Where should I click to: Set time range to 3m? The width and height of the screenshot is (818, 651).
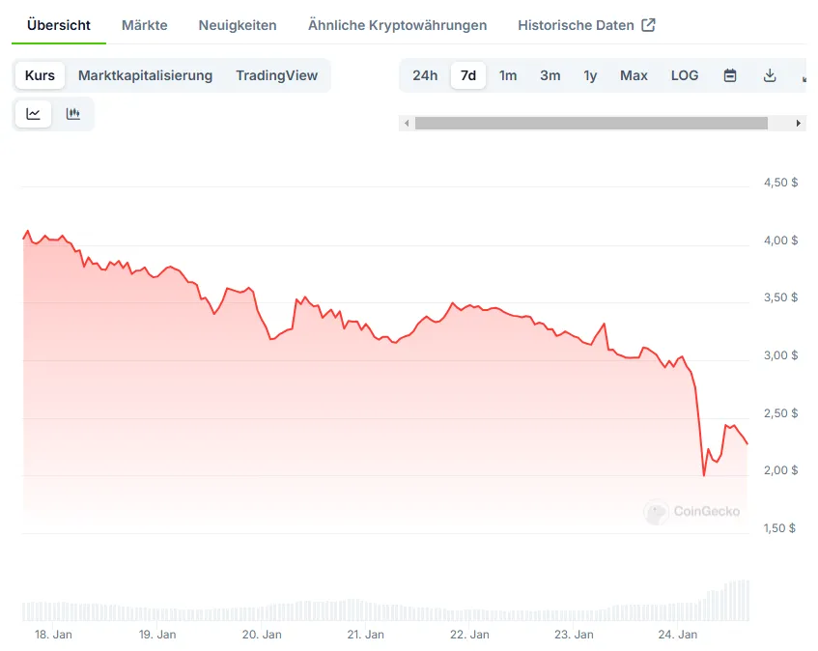(x=550, y=75)
